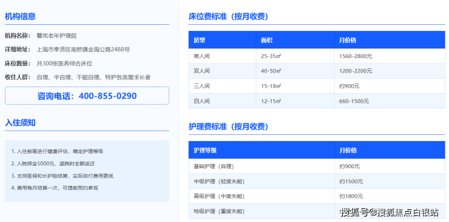Click notice item 2 about 押金5000元

(x=53, y=164)
